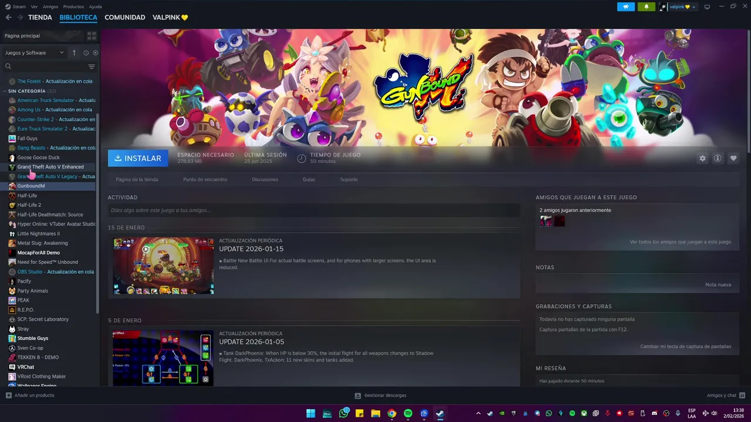
Task: Open the UPDATE 2026-01-15 headline
Action: 251,249
